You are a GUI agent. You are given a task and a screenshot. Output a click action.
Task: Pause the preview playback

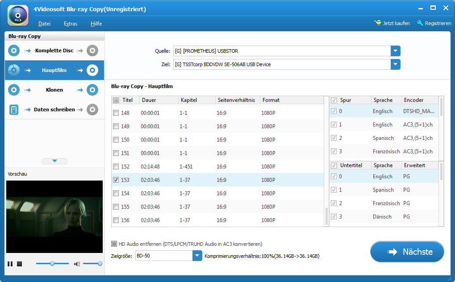tap(10, 264)
